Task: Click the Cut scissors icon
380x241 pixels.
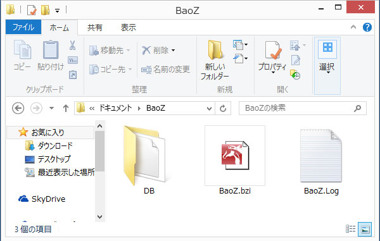Action: tap(72, 46)
